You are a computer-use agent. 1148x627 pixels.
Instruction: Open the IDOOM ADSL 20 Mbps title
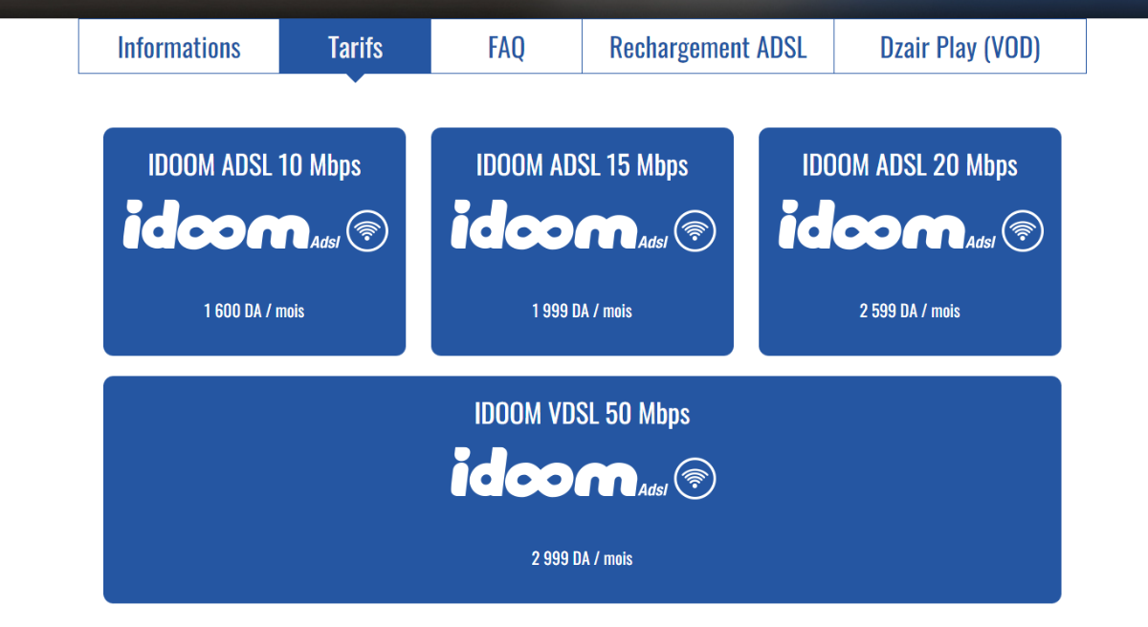910,165
